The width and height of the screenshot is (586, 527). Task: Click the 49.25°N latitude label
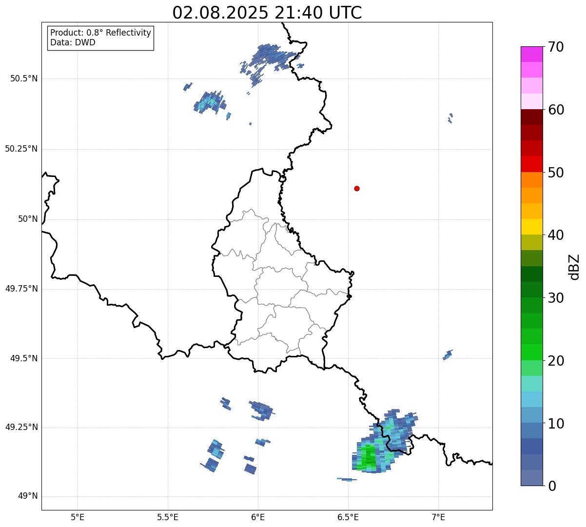click(21, 428)
